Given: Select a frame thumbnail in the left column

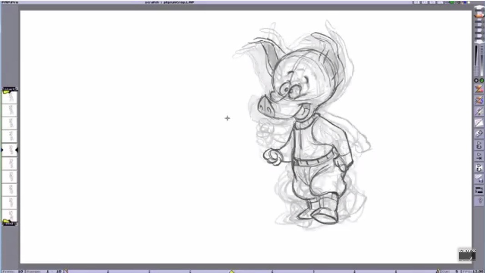Looking at the screenshot, I should tap(9, 109).
